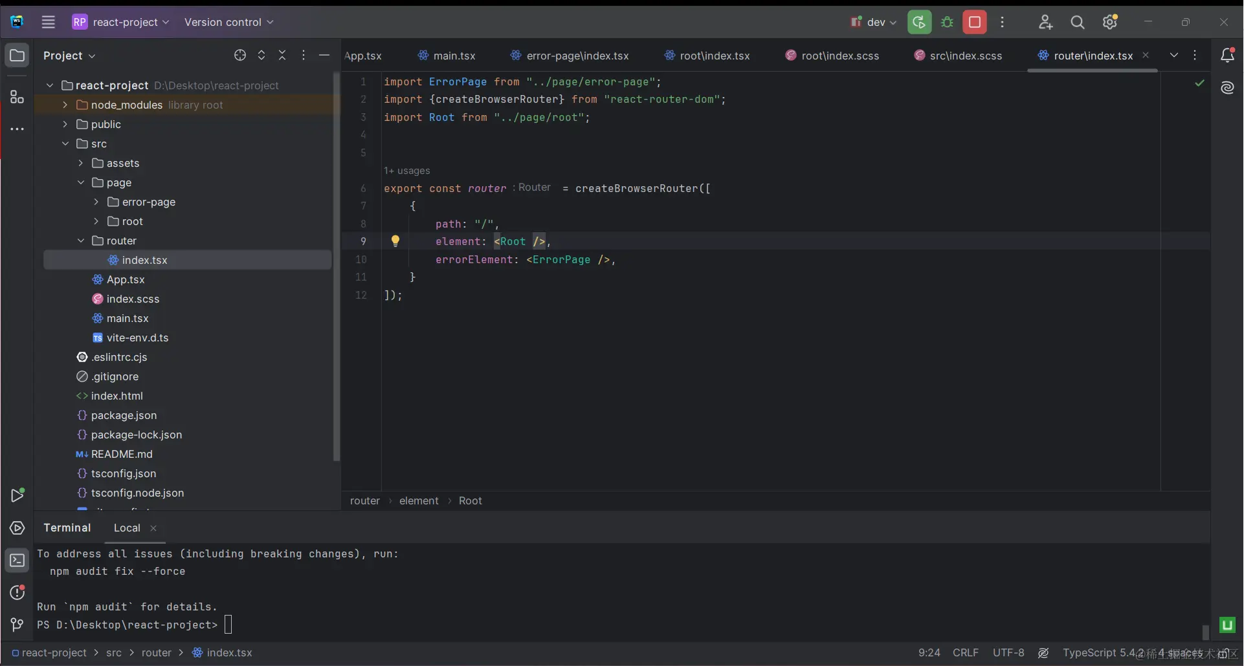Open App.tsx in the Project tree
The image size is (1244, 666).
click(x=126, y=279)
